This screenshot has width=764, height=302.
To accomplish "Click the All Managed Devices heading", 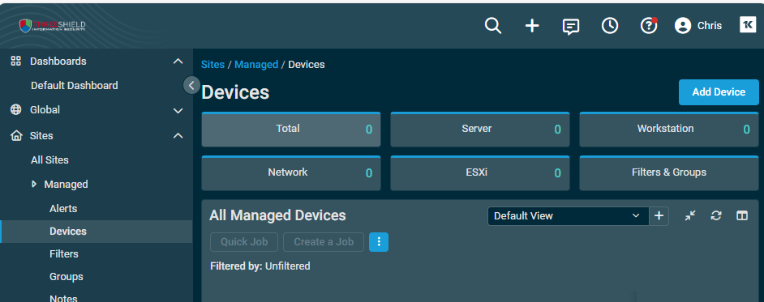I will [x=277, y=215].
